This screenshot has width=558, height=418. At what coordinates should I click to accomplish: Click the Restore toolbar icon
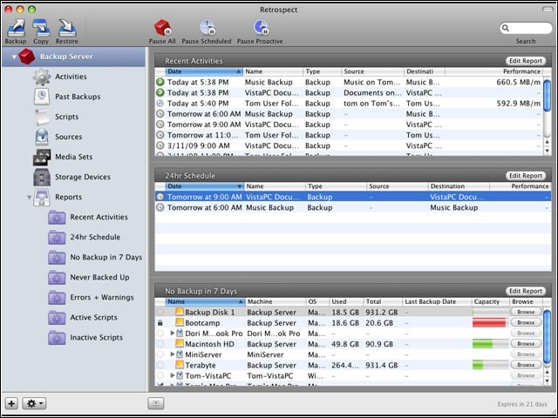[67, 28]
